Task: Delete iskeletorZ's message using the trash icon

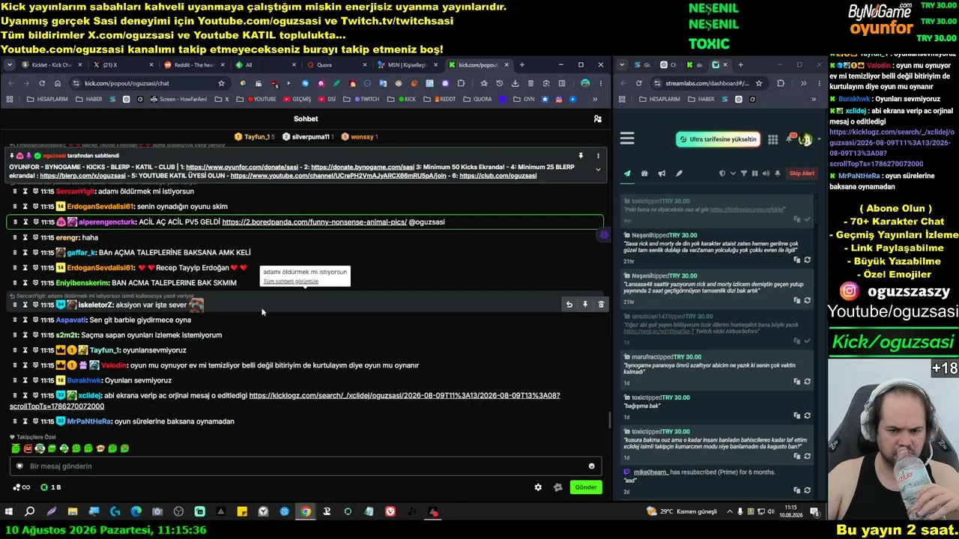Action: 601,305
